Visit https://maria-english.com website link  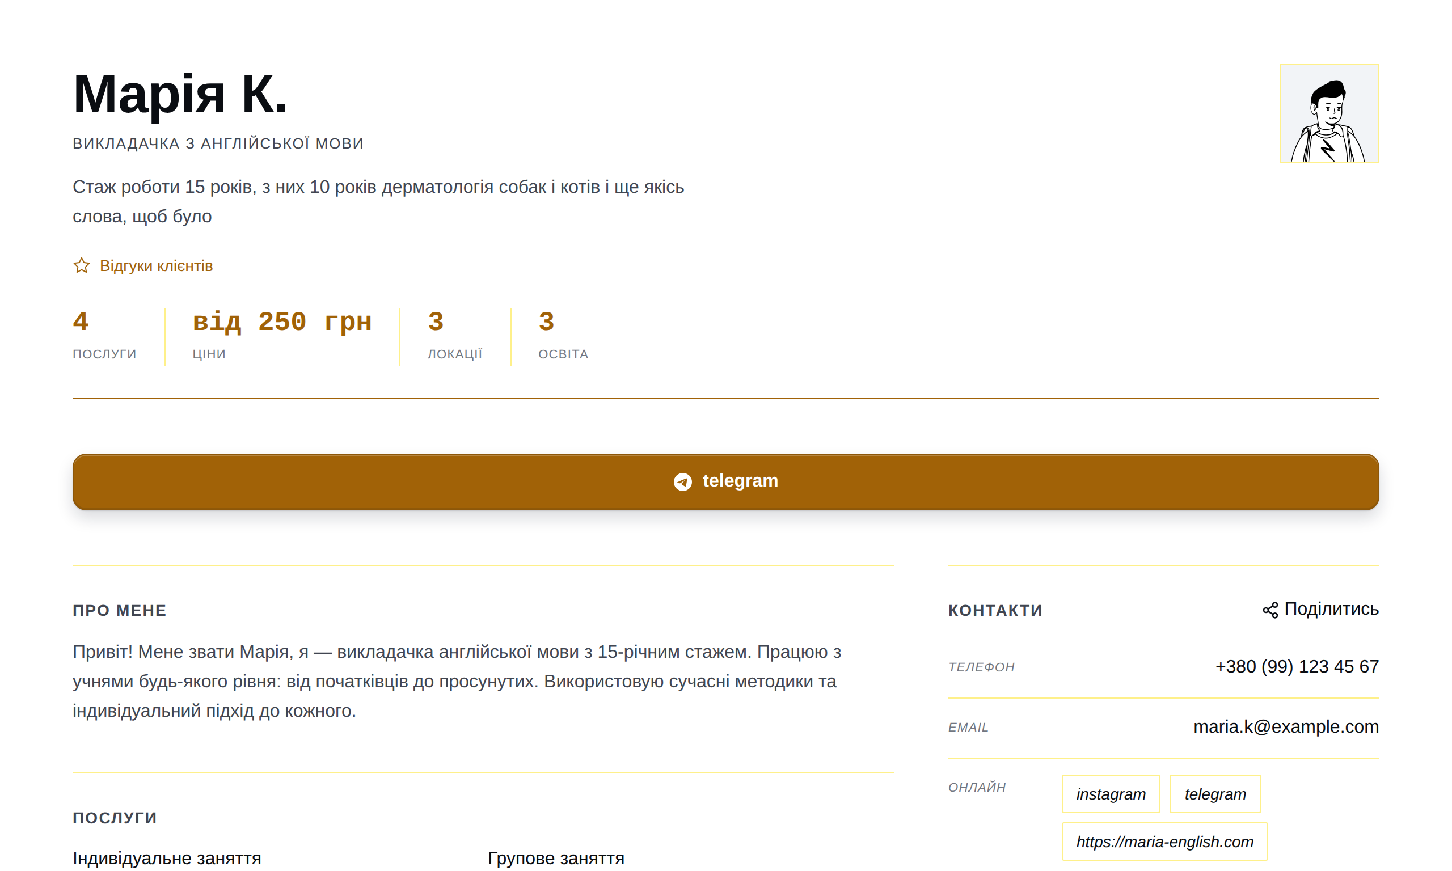point(1164,842)
